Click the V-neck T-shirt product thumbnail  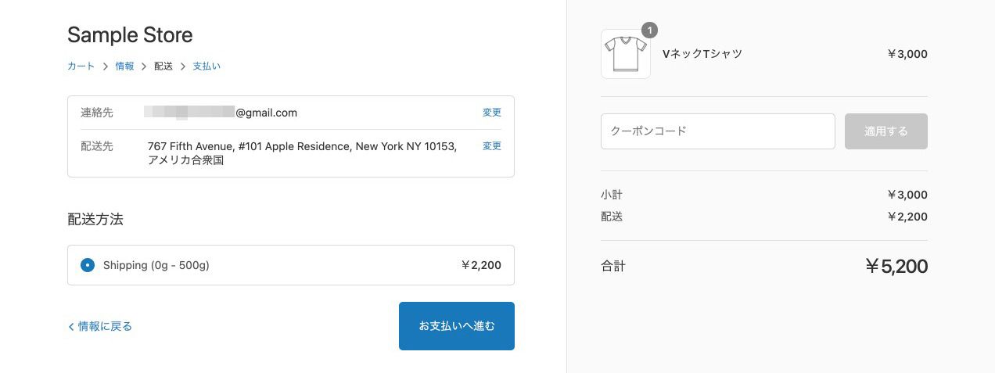(625, 54)
